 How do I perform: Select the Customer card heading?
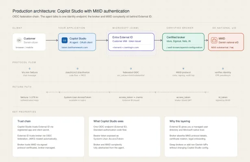(x=30, y=38)
